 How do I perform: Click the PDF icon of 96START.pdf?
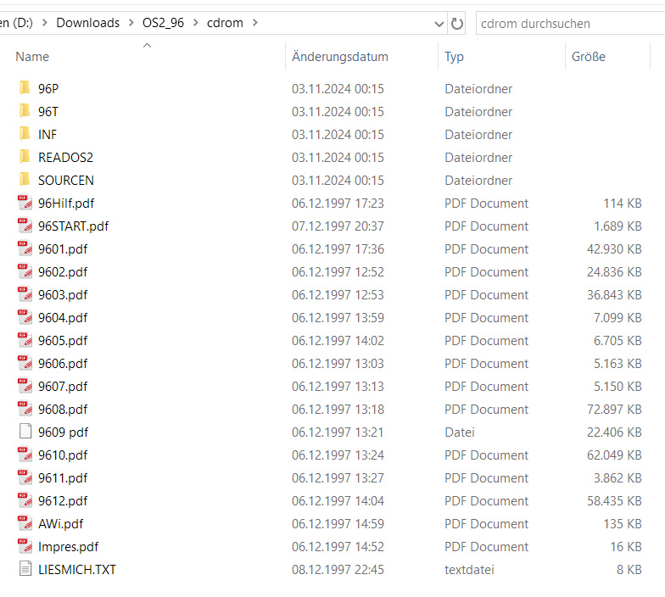click(25, 226)
